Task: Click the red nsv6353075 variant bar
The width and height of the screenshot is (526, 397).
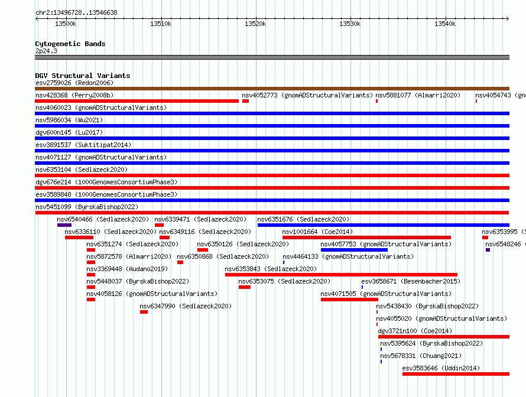Action: (245, 287)
